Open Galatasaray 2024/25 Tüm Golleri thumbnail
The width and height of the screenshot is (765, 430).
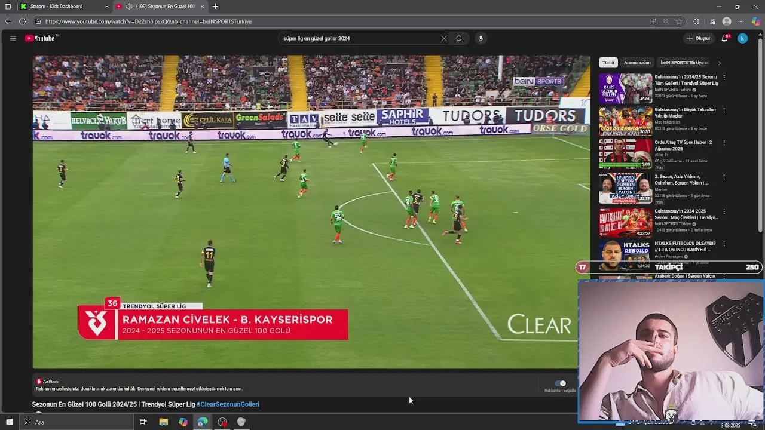[626, 88]
